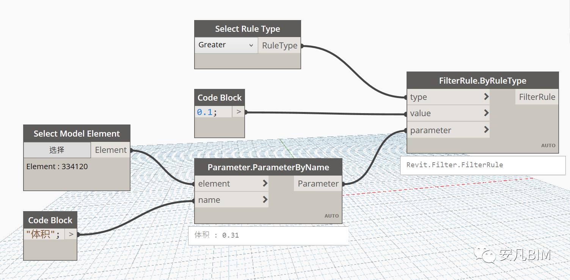Click the Revit.Filter.FilterRule preview bubble
Image resolution: width=570 pixels, height=280 pixels.
tap(483, 165)
